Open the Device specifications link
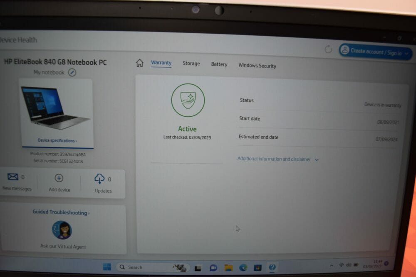416x277 pixels. [57, 141]
